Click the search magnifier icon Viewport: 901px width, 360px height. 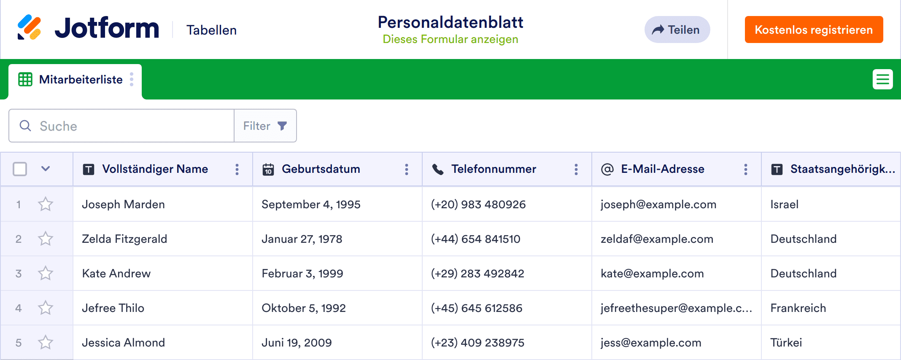coord(25,126)
